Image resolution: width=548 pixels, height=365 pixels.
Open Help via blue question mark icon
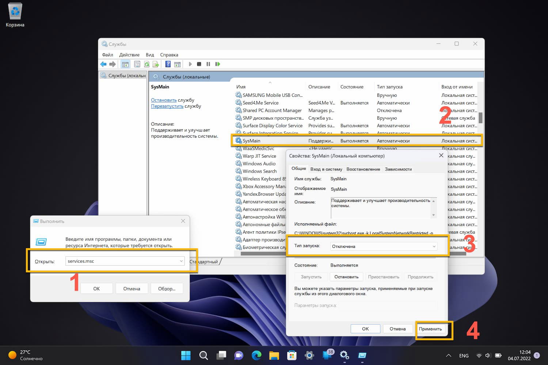pos(168,64)
